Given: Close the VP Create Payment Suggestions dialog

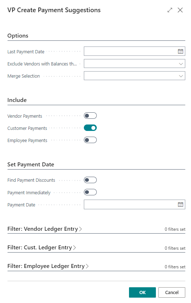Looking at the screenshot, I should 180,10.
